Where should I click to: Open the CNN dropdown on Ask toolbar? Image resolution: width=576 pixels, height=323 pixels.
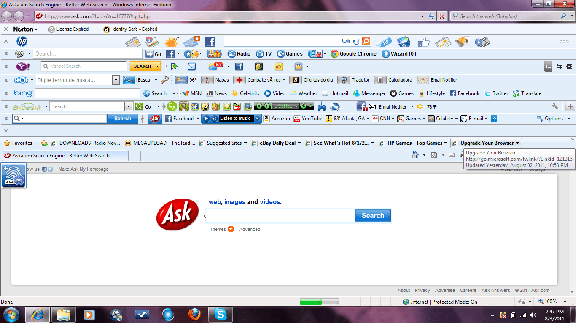click(x=393, y=119)
